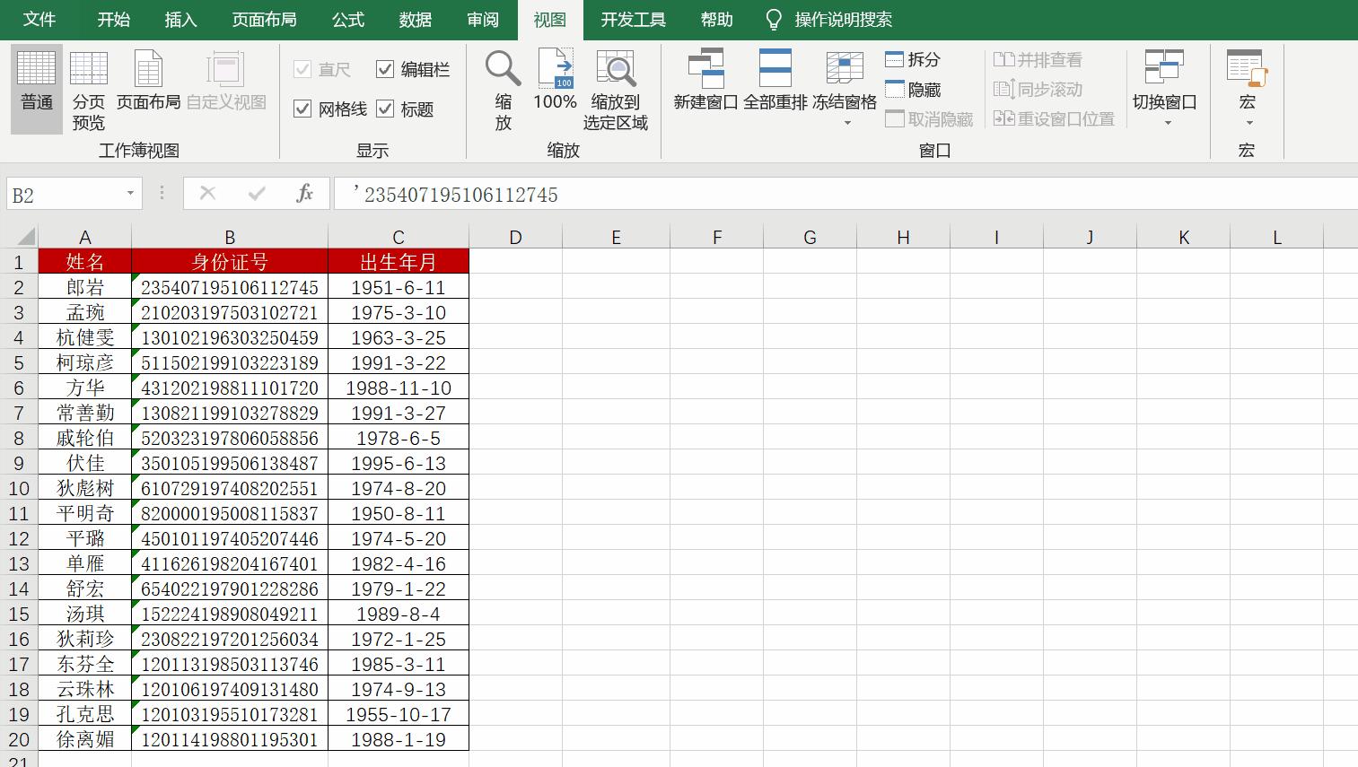Disable the 标题 headings checkbox
Image resolution: width=1358 pixels, height=767 pixels.
tap(386, 109)
